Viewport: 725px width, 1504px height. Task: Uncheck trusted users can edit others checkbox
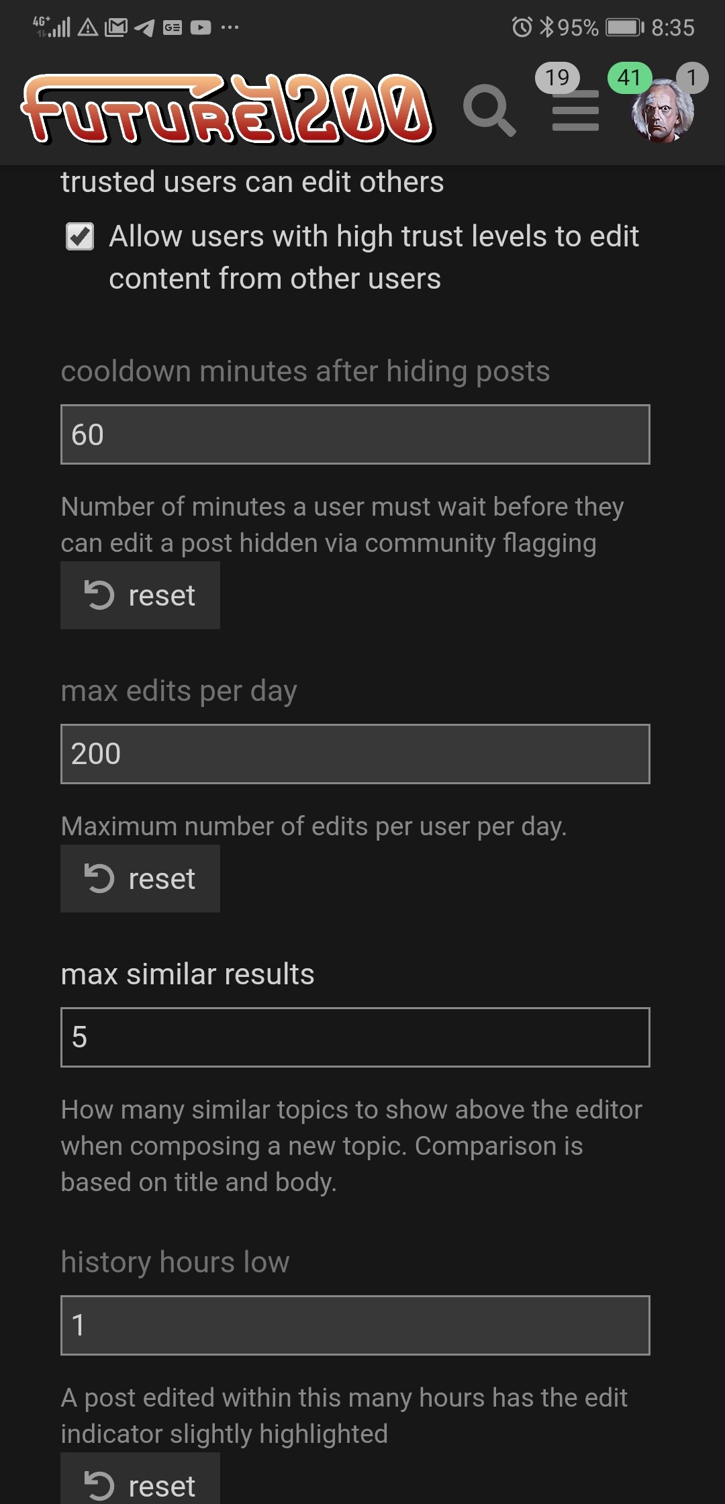click(80, 236)
